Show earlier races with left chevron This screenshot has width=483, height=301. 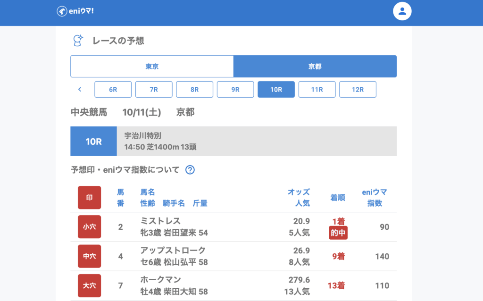(x=80, y=89)
